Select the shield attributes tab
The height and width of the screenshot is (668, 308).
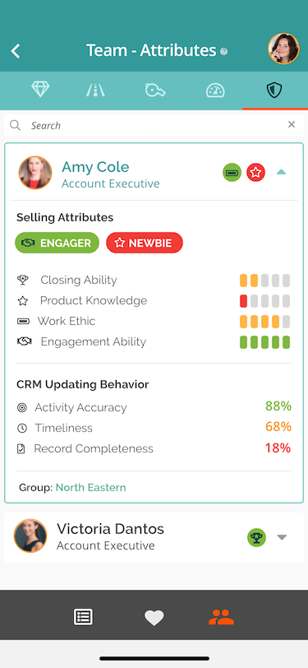[274, 90]
